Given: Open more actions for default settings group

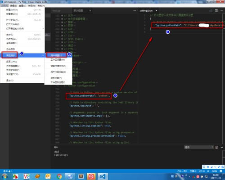Looking at the screenshot, I should point(135,10).
